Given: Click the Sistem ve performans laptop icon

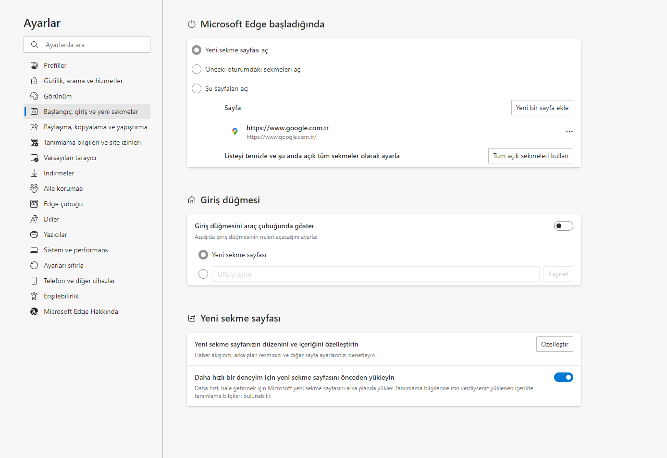Looking at the screenshot, I should 34,250.
